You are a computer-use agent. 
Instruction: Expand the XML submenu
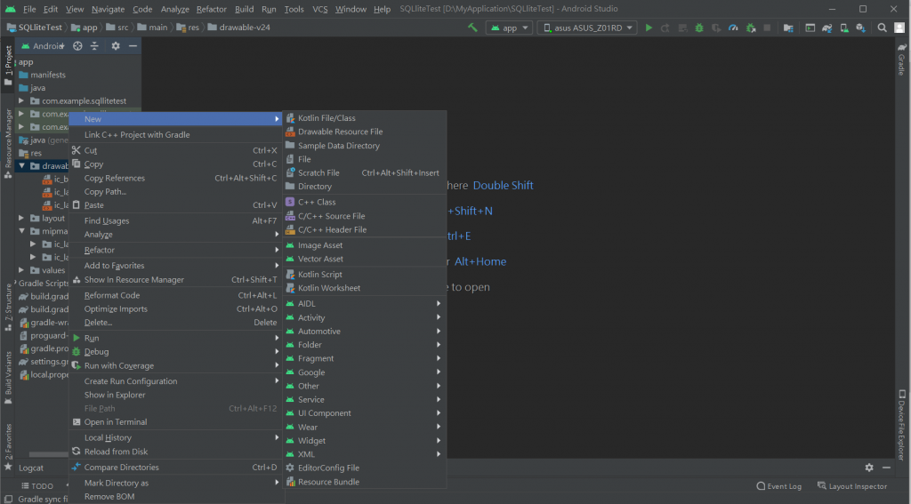tap(364, 454)
